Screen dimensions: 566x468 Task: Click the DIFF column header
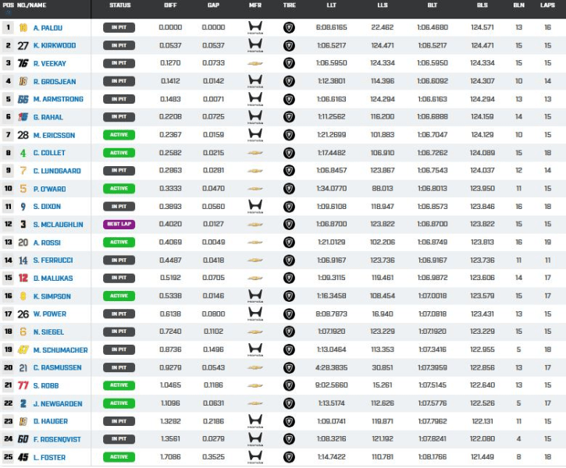[170, 5]
